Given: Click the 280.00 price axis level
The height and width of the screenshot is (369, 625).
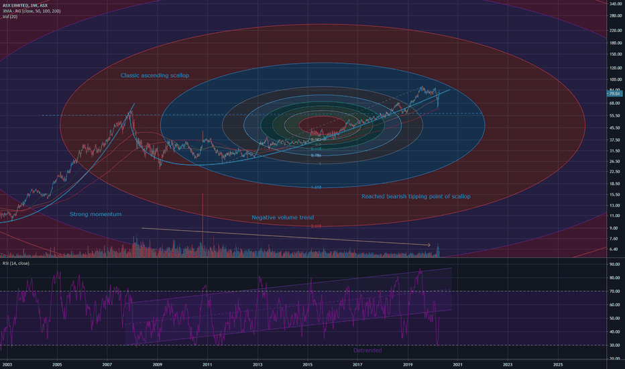Looking at the screenshot, I should 616,16.
